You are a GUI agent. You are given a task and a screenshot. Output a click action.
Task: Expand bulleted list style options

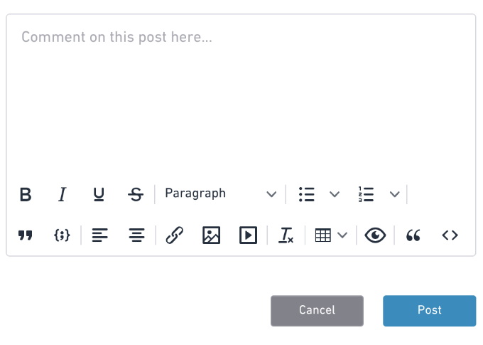[x=335, y=194]
